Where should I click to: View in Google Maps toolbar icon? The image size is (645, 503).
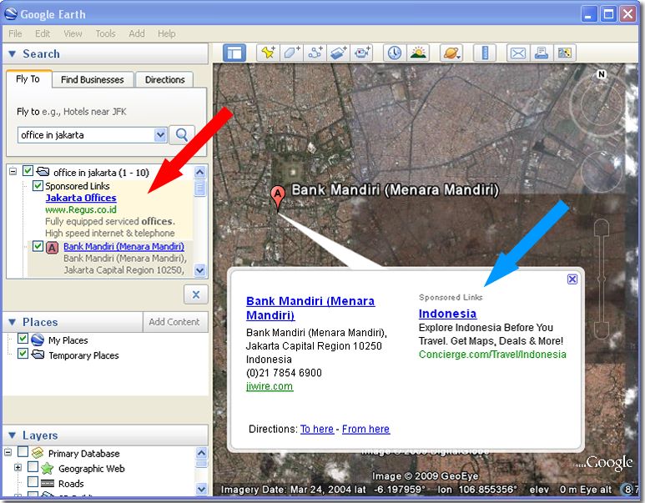[564, 53]
